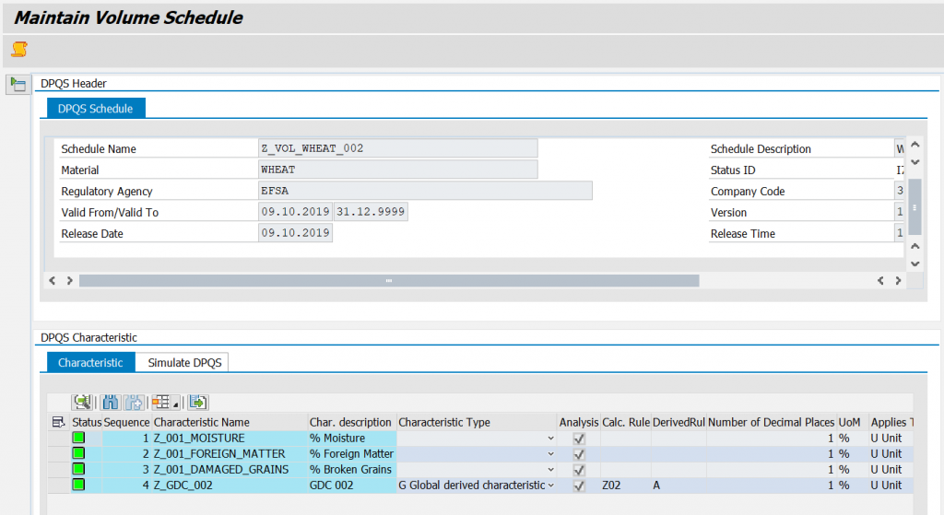944x515 pixels.
Task: Click the Analysis column header
Action: [x=579, y=422]
